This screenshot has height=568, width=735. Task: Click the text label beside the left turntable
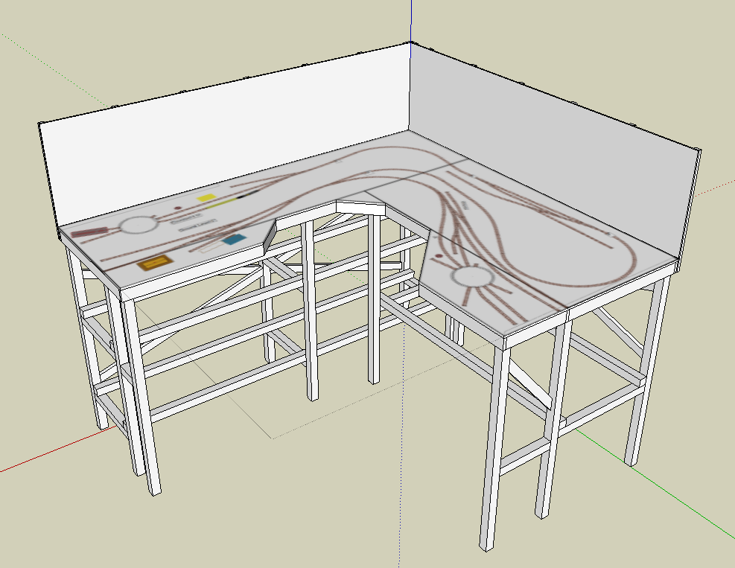[183, 220]
